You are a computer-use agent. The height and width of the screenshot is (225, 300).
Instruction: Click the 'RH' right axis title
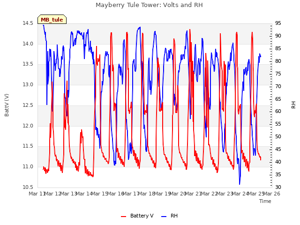(x=293, y=105)
